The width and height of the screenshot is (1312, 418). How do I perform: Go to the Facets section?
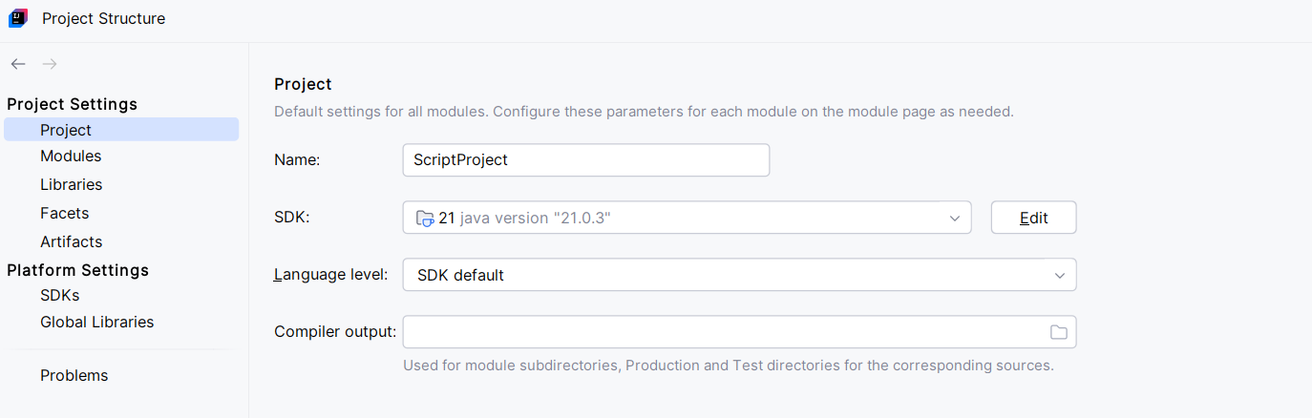coord(64,213)
